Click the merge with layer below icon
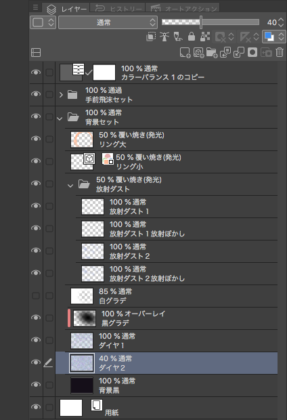This screenshot has width=287, height=420. [238, 53]
